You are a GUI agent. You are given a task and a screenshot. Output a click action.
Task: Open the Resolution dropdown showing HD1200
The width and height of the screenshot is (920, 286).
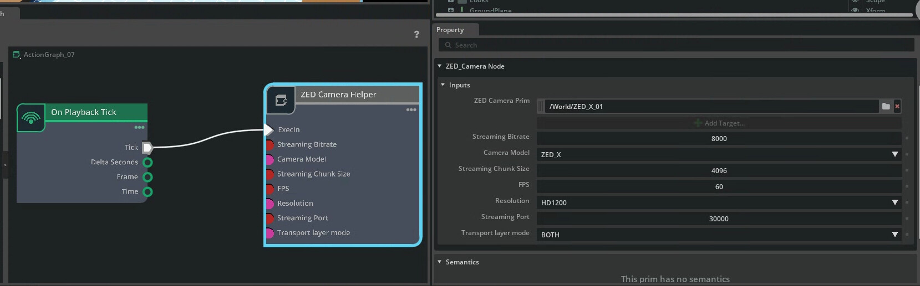click(x=719, y=202)
